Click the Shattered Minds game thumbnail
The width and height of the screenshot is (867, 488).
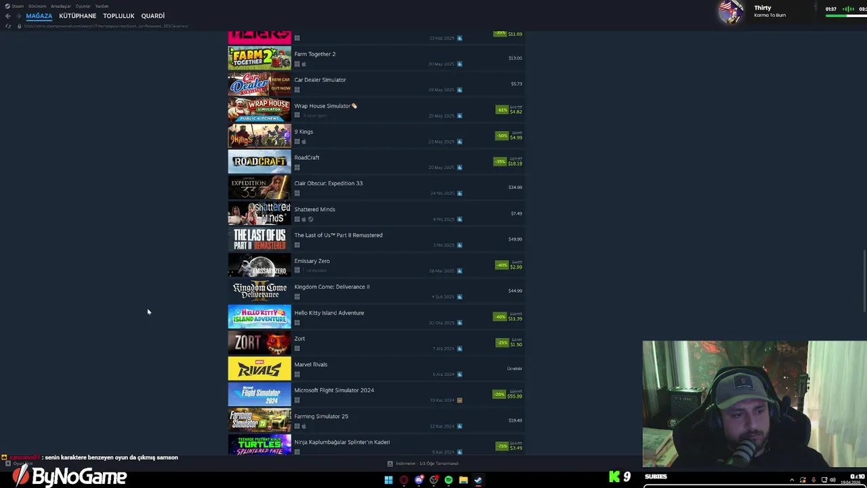click(x=259, y=213)
